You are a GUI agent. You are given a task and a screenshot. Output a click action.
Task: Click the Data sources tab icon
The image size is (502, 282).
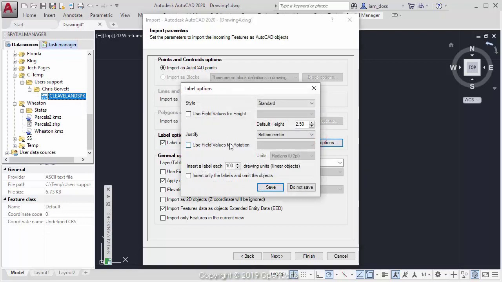coord(8,45)
